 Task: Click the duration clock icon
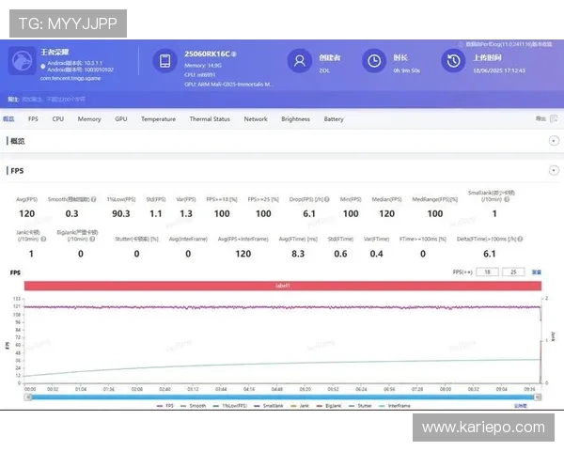[374, 61]
